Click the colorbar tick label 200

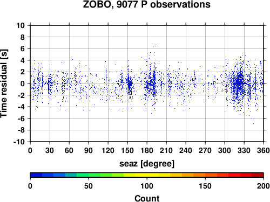tap(263, 186)
